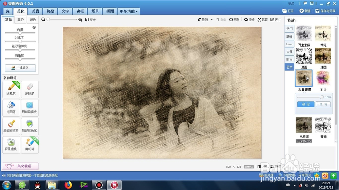The height and width of the screenshot is (190, 339).
Task: Click the 保存与分享 button
Action: tap(325, 11)
